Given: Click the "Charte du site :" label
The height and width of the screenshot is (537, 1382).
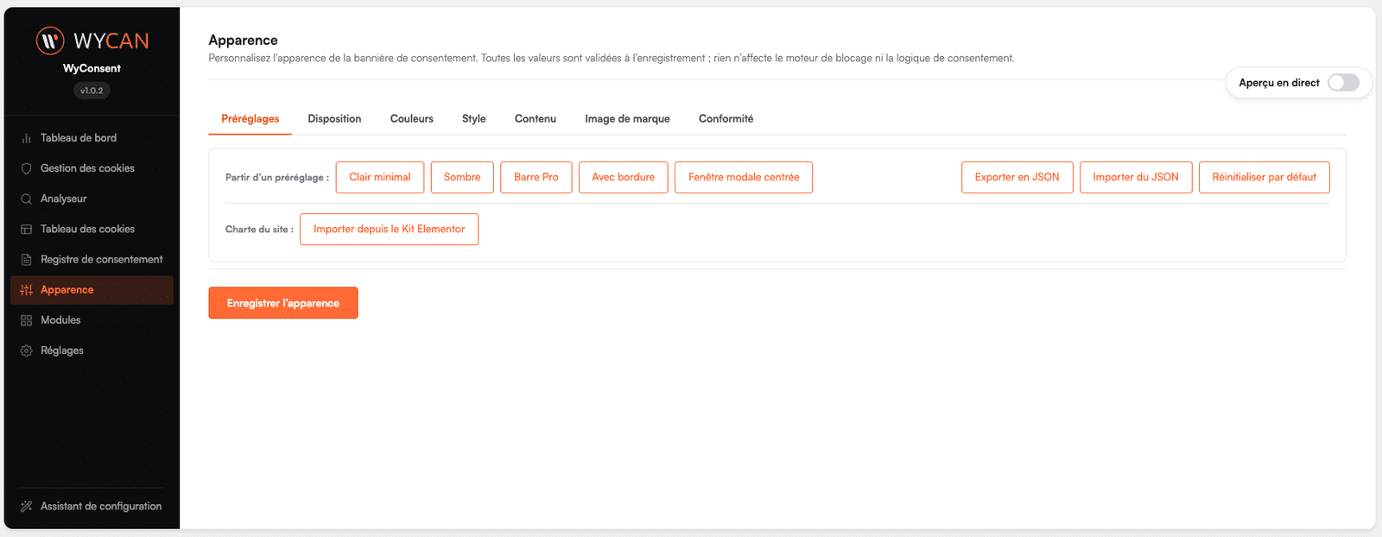Looking at the screenshot, I should (x=259, y=230).
